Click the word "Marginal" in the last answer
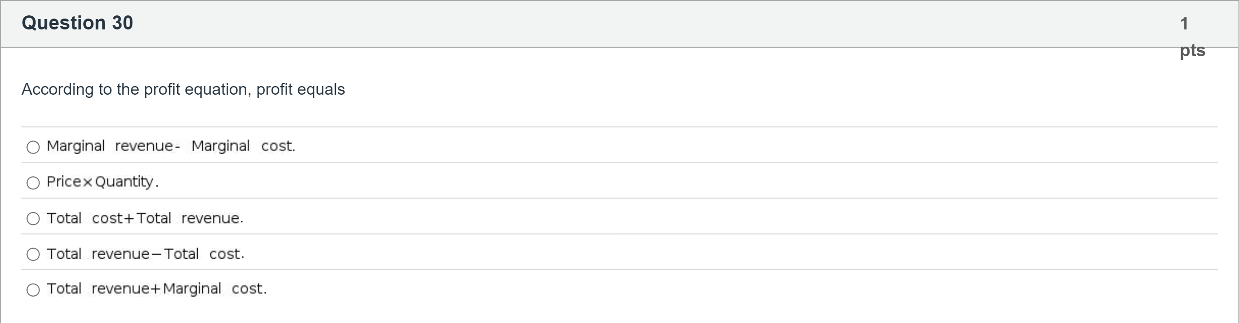The image size is (1239, 323). 192,289
